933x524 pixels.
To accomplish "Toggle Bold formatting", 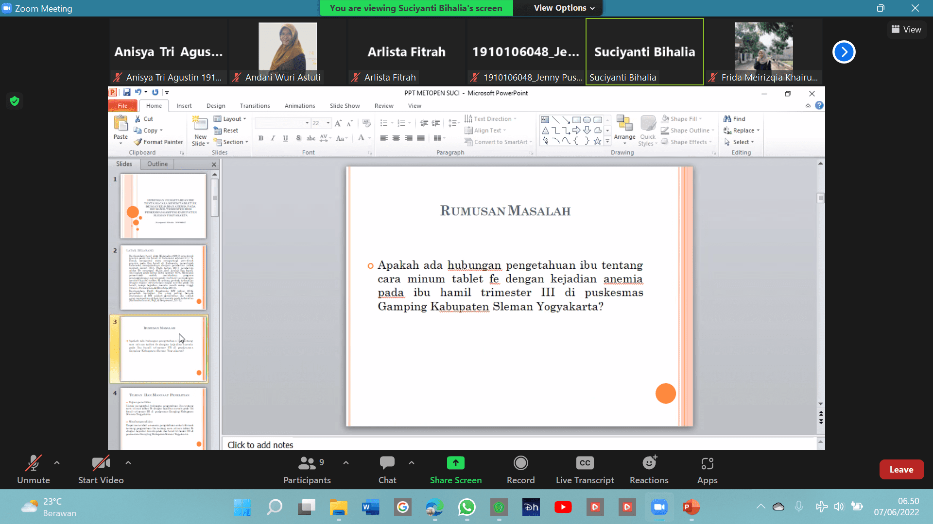I will pos(261,138).
